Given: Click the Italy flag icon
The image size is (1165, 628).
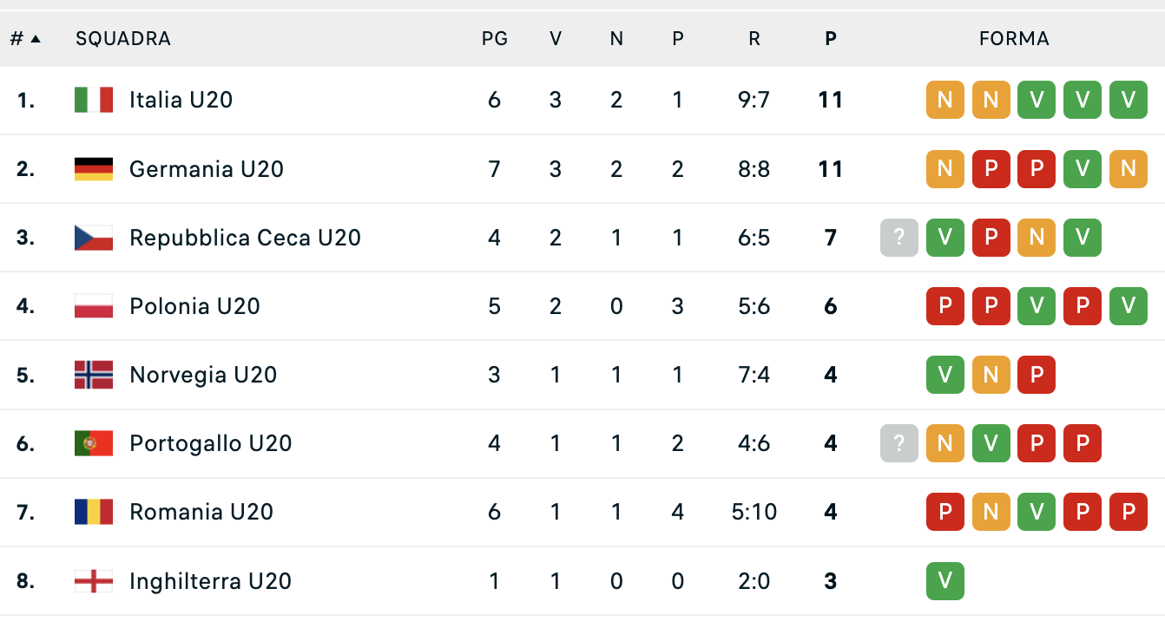Looking at the screenshot, I should (94, 100).
